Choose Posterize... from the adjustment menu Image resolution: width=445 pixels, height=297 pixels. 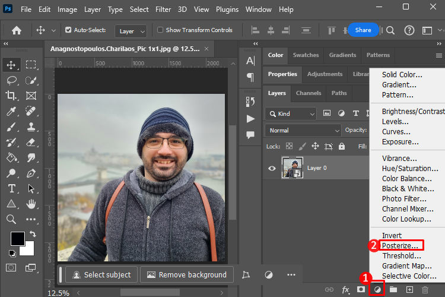(400, 245)
